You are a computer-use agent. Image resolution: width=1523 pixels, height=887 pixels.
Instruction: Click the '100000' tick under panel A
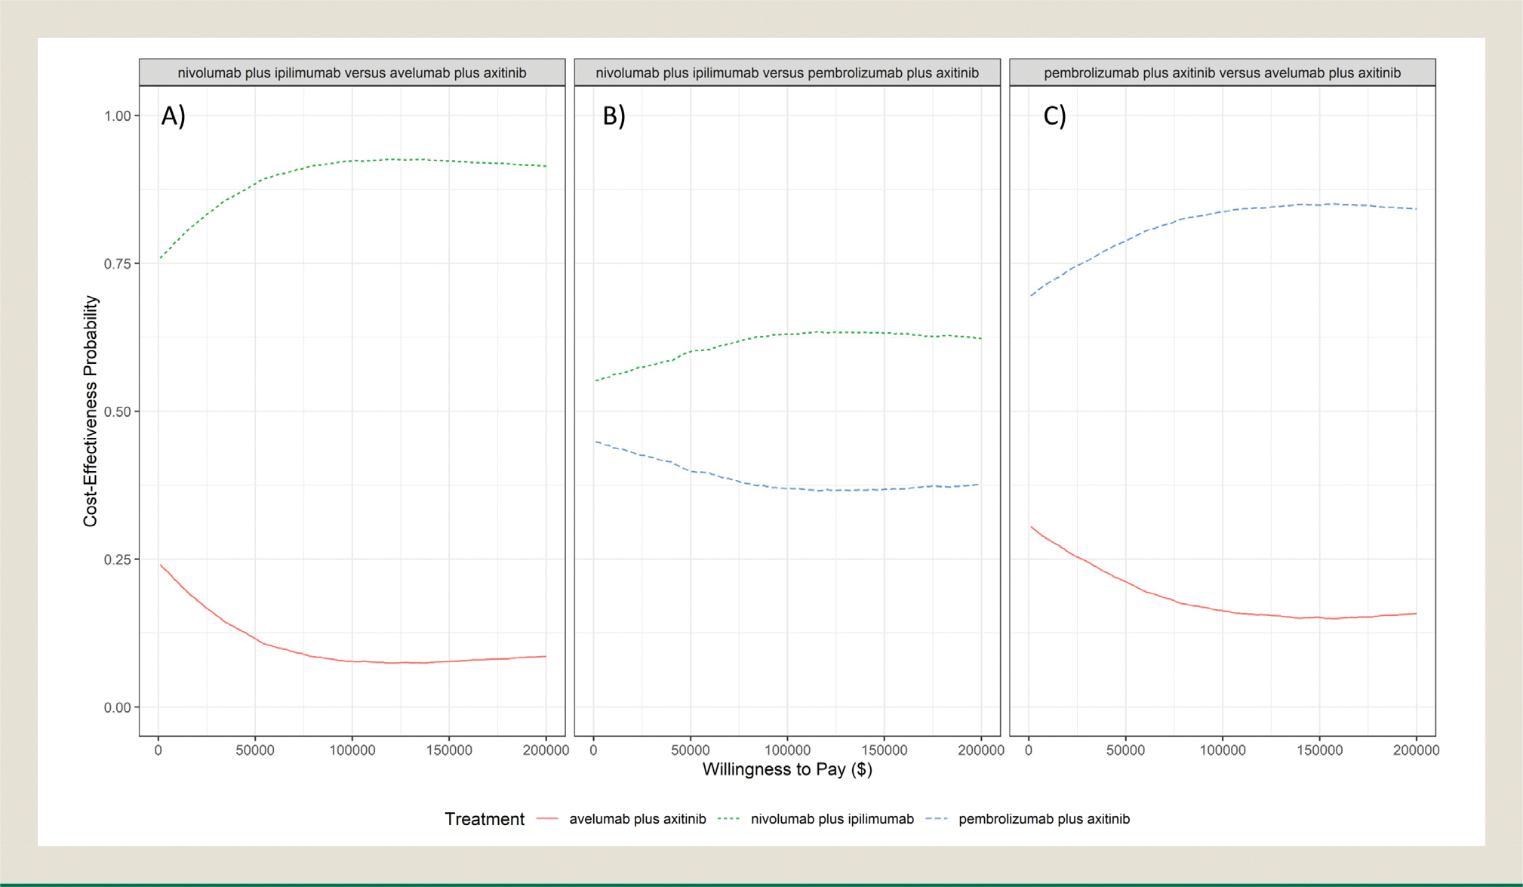pos(352,750)
